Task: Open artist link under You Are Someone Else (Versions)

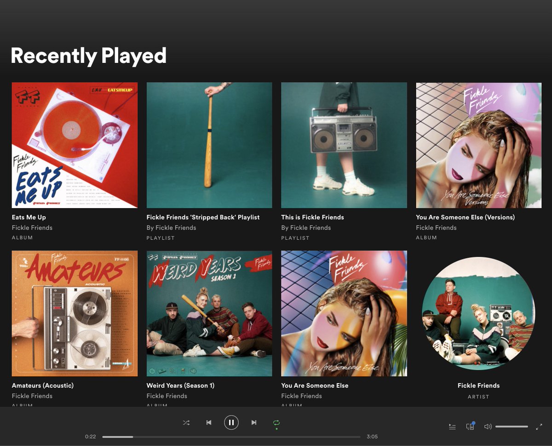Action: coord(437,228)
